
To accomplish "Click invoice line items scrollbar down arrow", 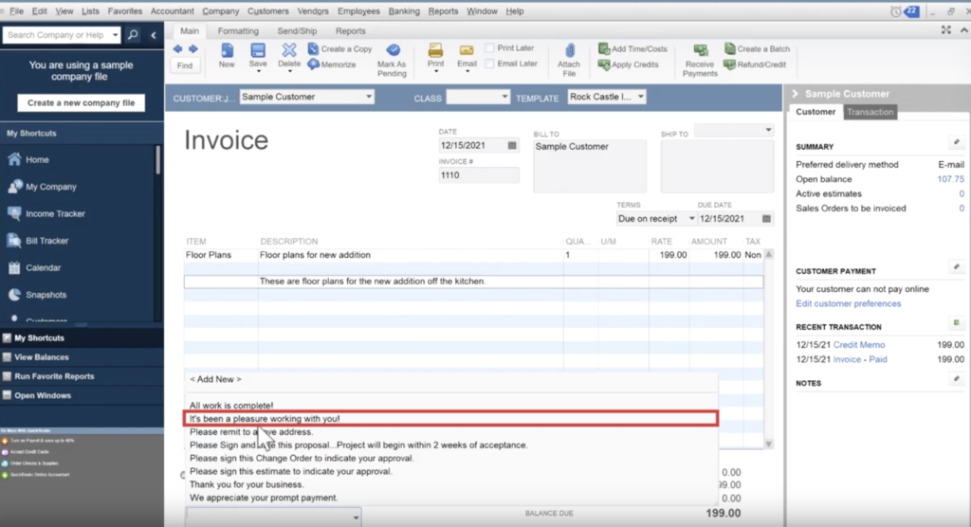I will click(x=768, y=444).
